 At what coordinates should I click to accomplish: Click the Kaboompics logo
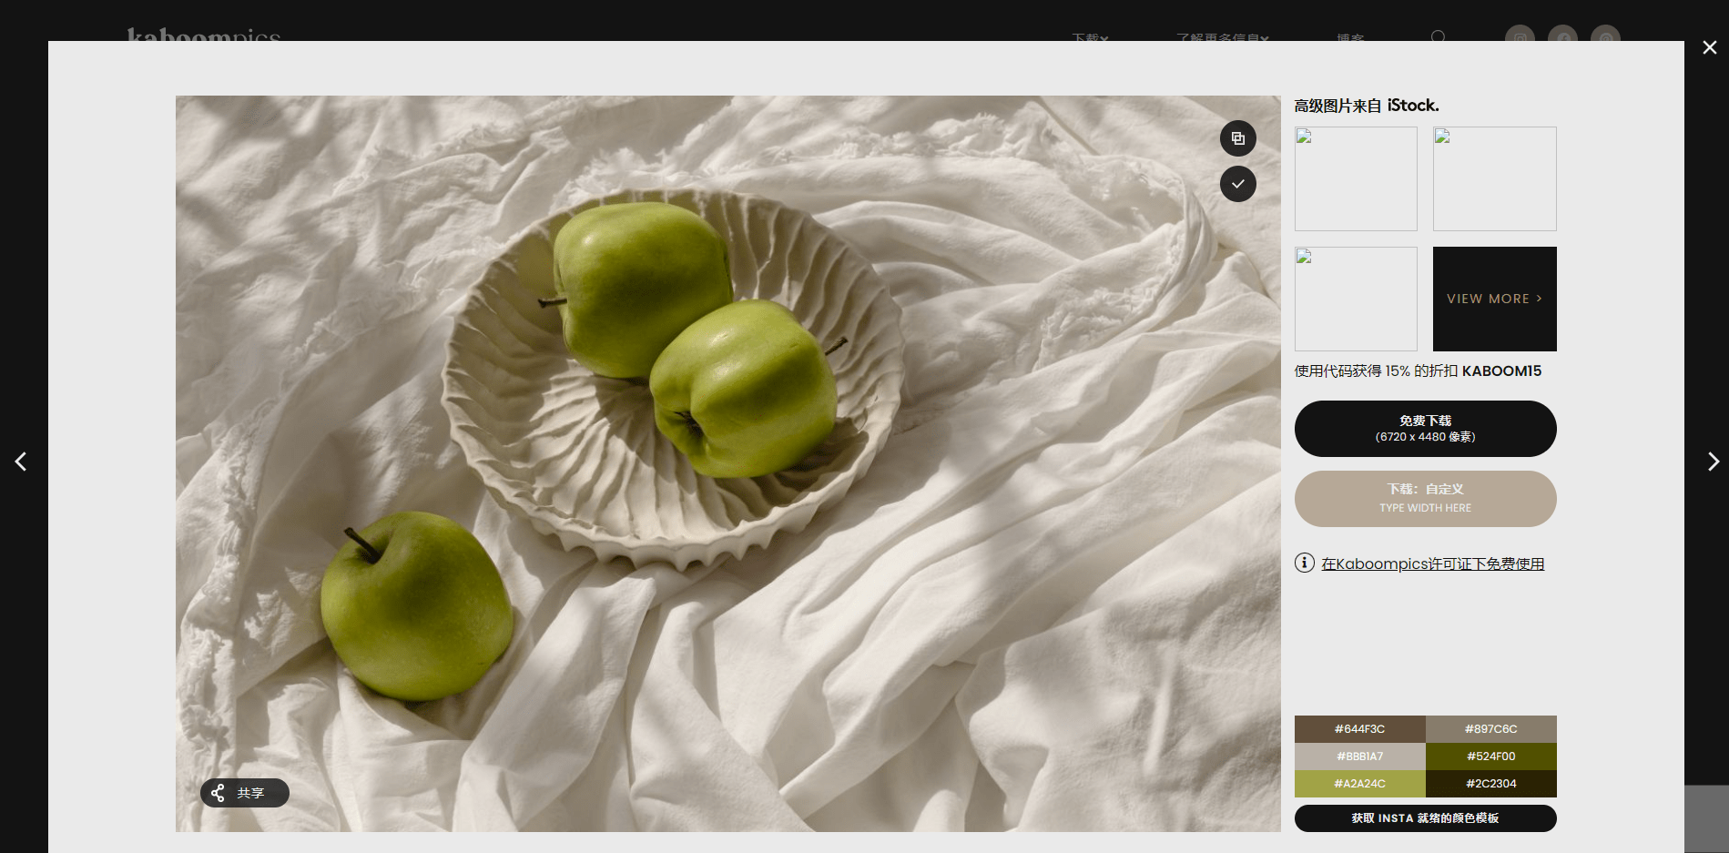click(x=204, y=36)
